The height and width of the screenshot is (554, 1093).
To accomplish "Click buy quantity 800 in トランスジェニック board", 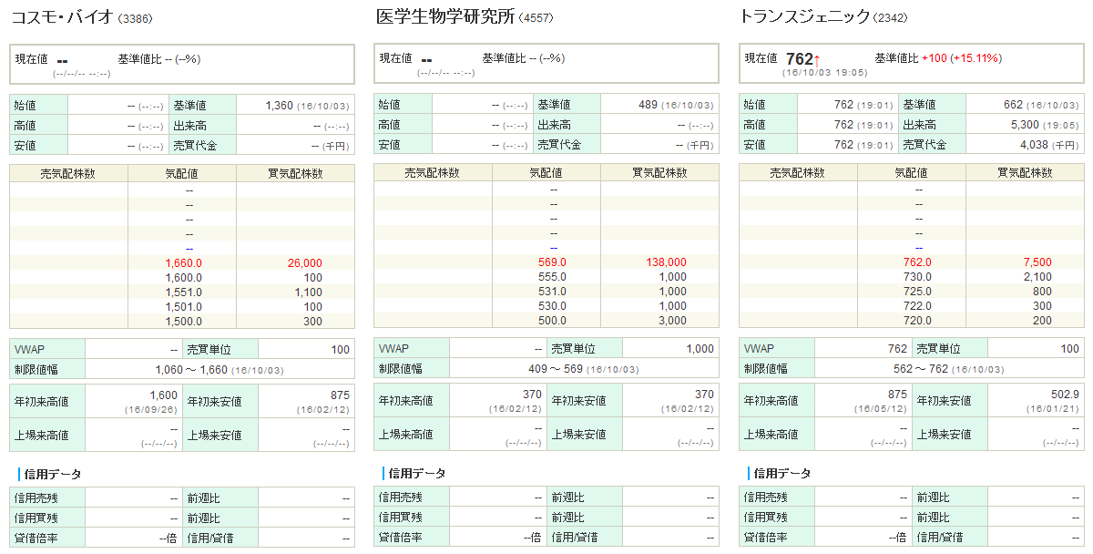I will (1042, 292).
